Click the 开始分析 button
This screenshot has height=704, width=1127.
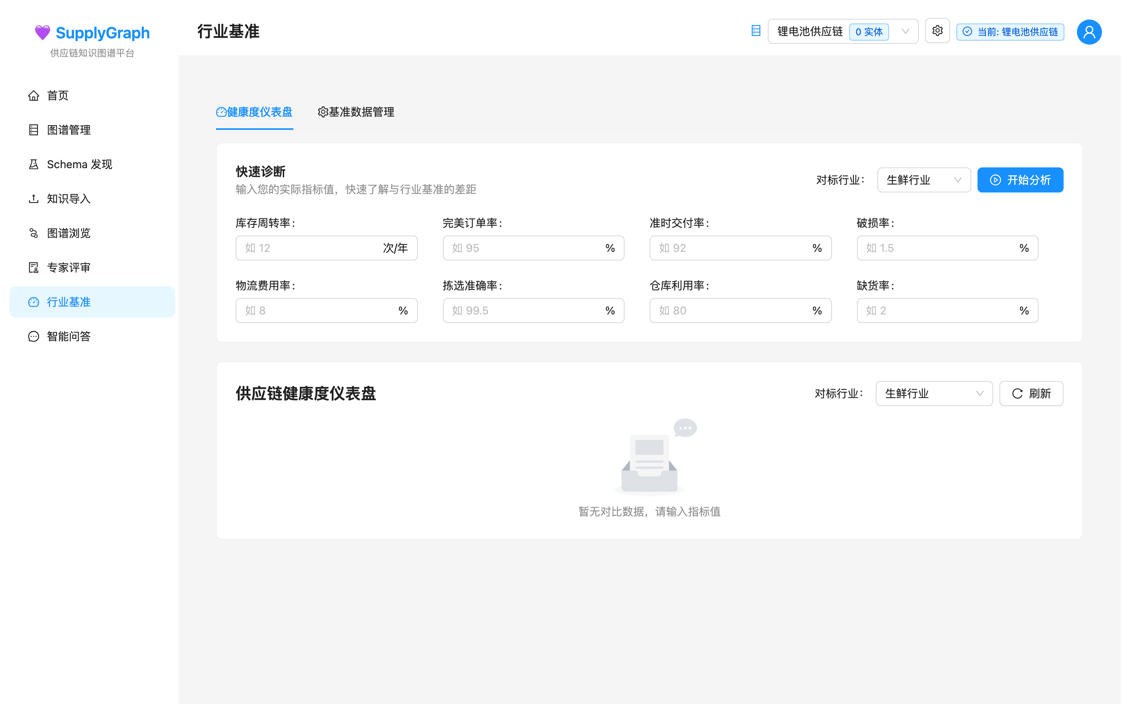tap(1020, 180)
